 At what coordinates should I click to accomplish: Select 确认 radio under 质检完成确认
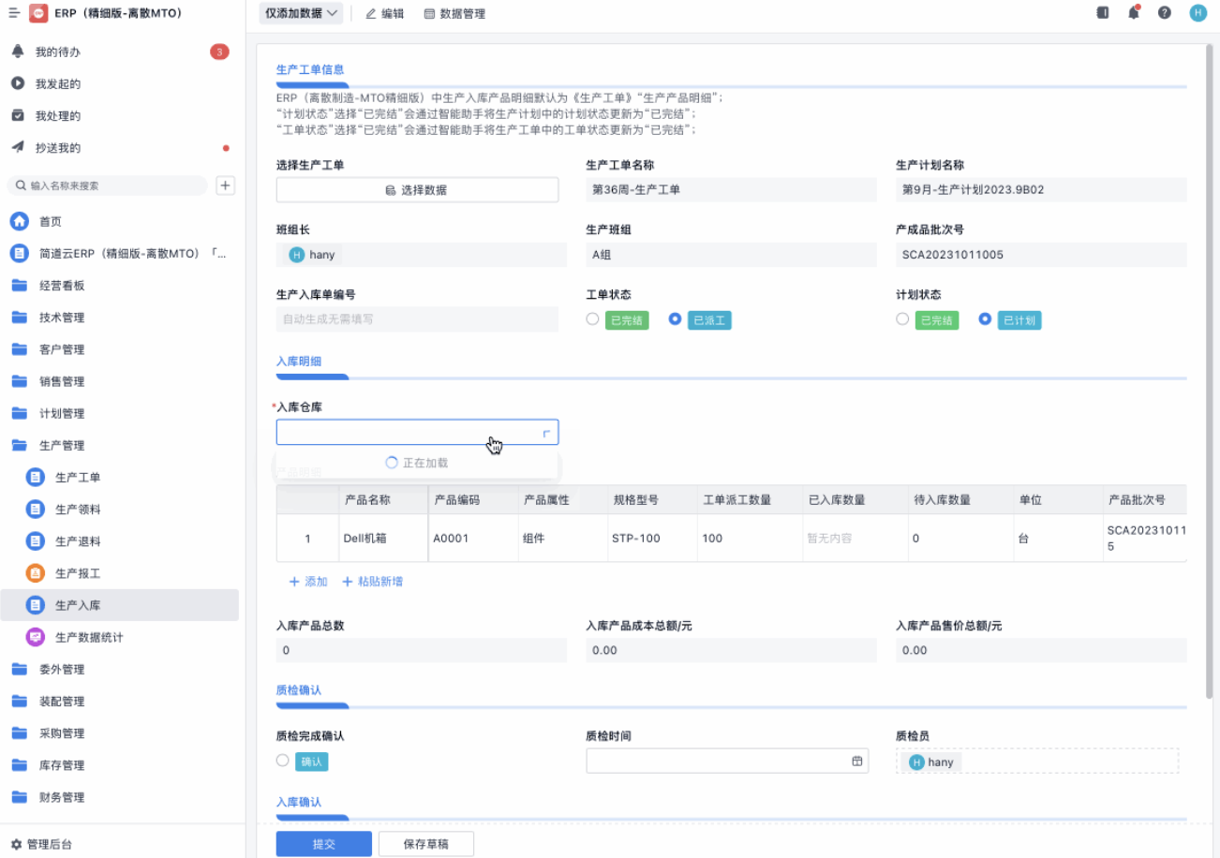(283, 762)
